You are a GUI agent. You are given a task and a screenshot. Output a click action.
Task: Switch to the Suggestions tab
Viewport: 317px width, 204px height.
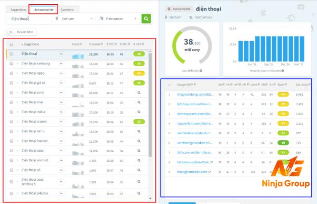(18, 10)
